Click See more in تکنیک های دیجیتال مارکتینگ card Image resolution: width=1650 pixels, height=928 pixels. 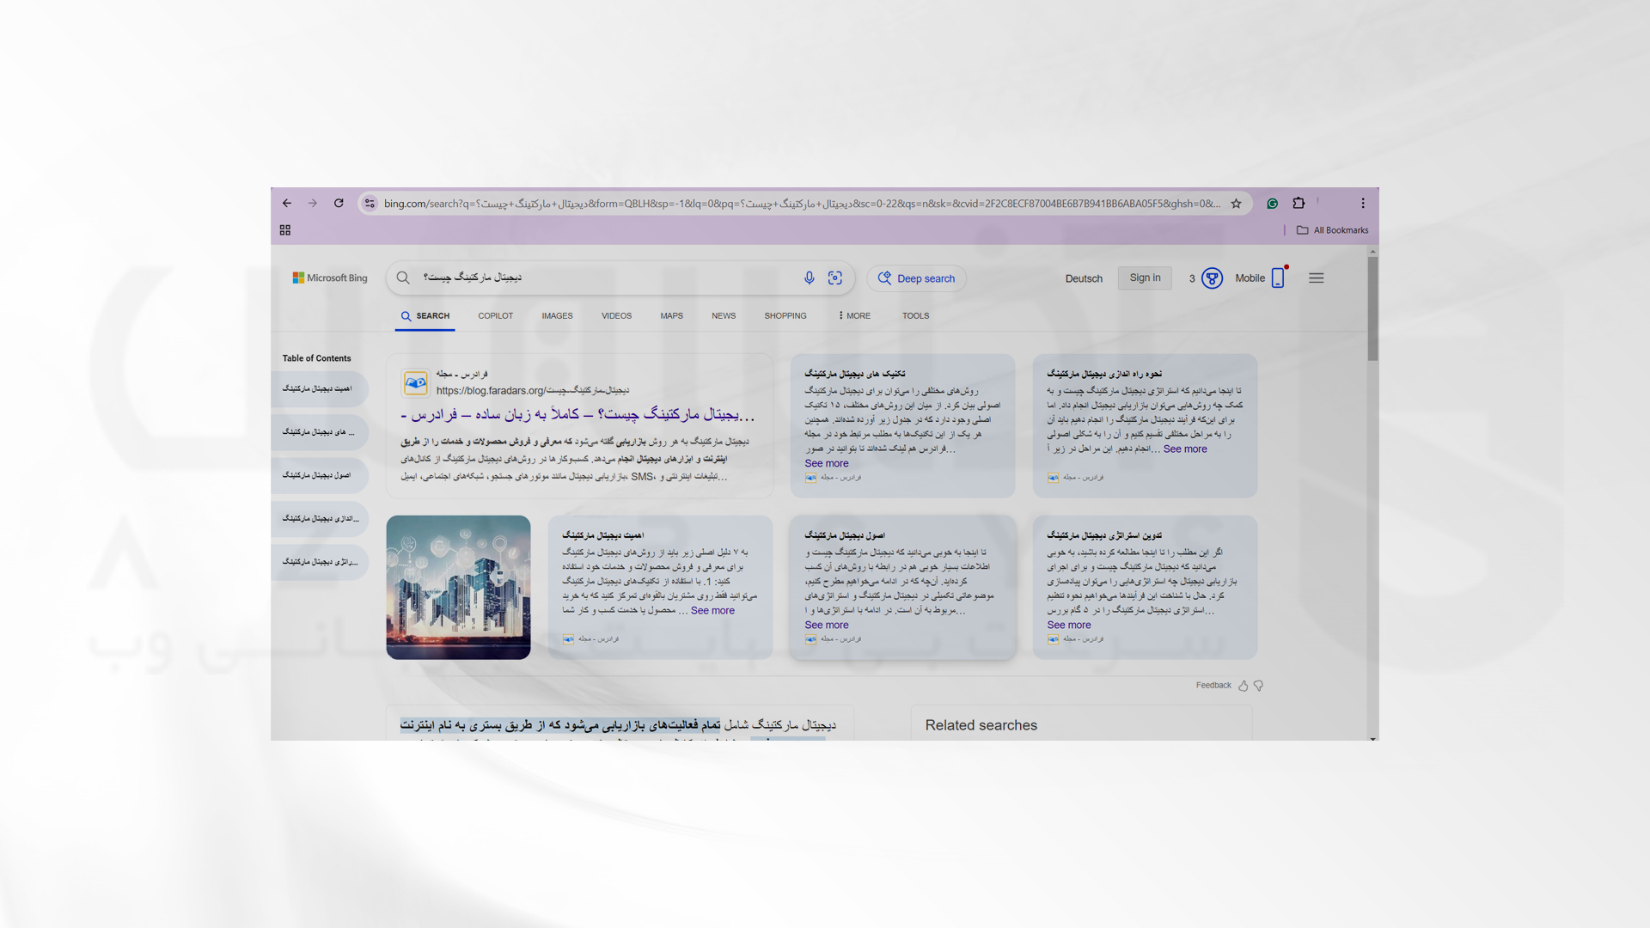pyautogui.click(x=826, y=464)
